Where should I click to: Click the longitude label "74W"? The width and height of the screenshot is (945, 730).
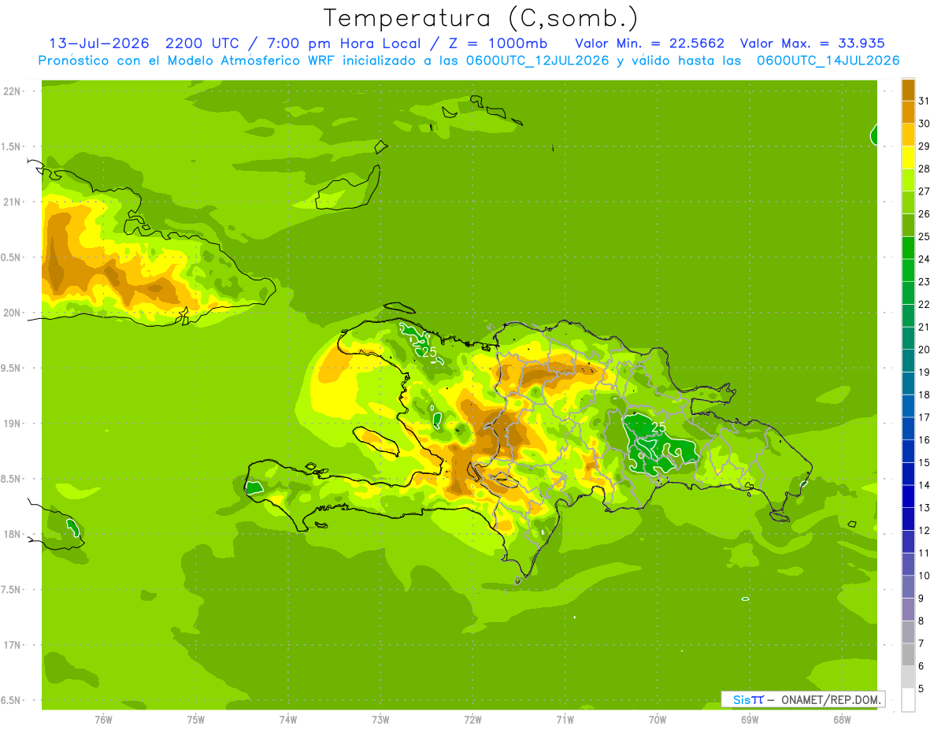pyautogui.click(x=288, y=719)
